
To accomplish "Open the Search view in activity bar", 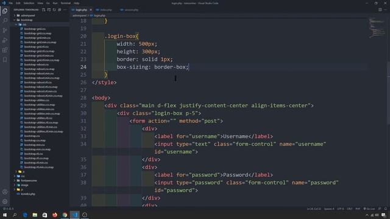I will pyautogui.click(x=5, y=21).
